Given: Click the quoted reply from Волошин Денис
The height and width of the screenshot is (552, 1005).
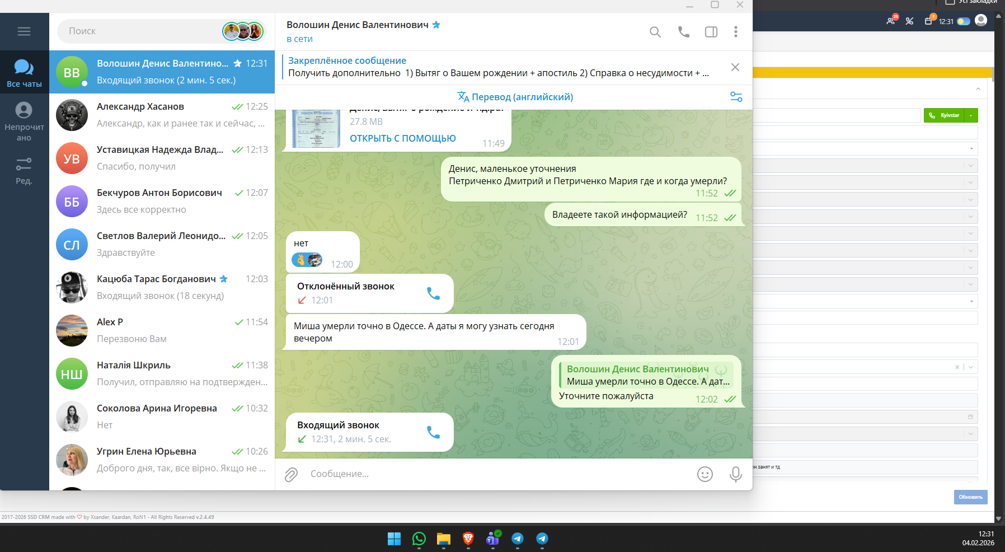Looking at the screenshot, I should (646, 375).
